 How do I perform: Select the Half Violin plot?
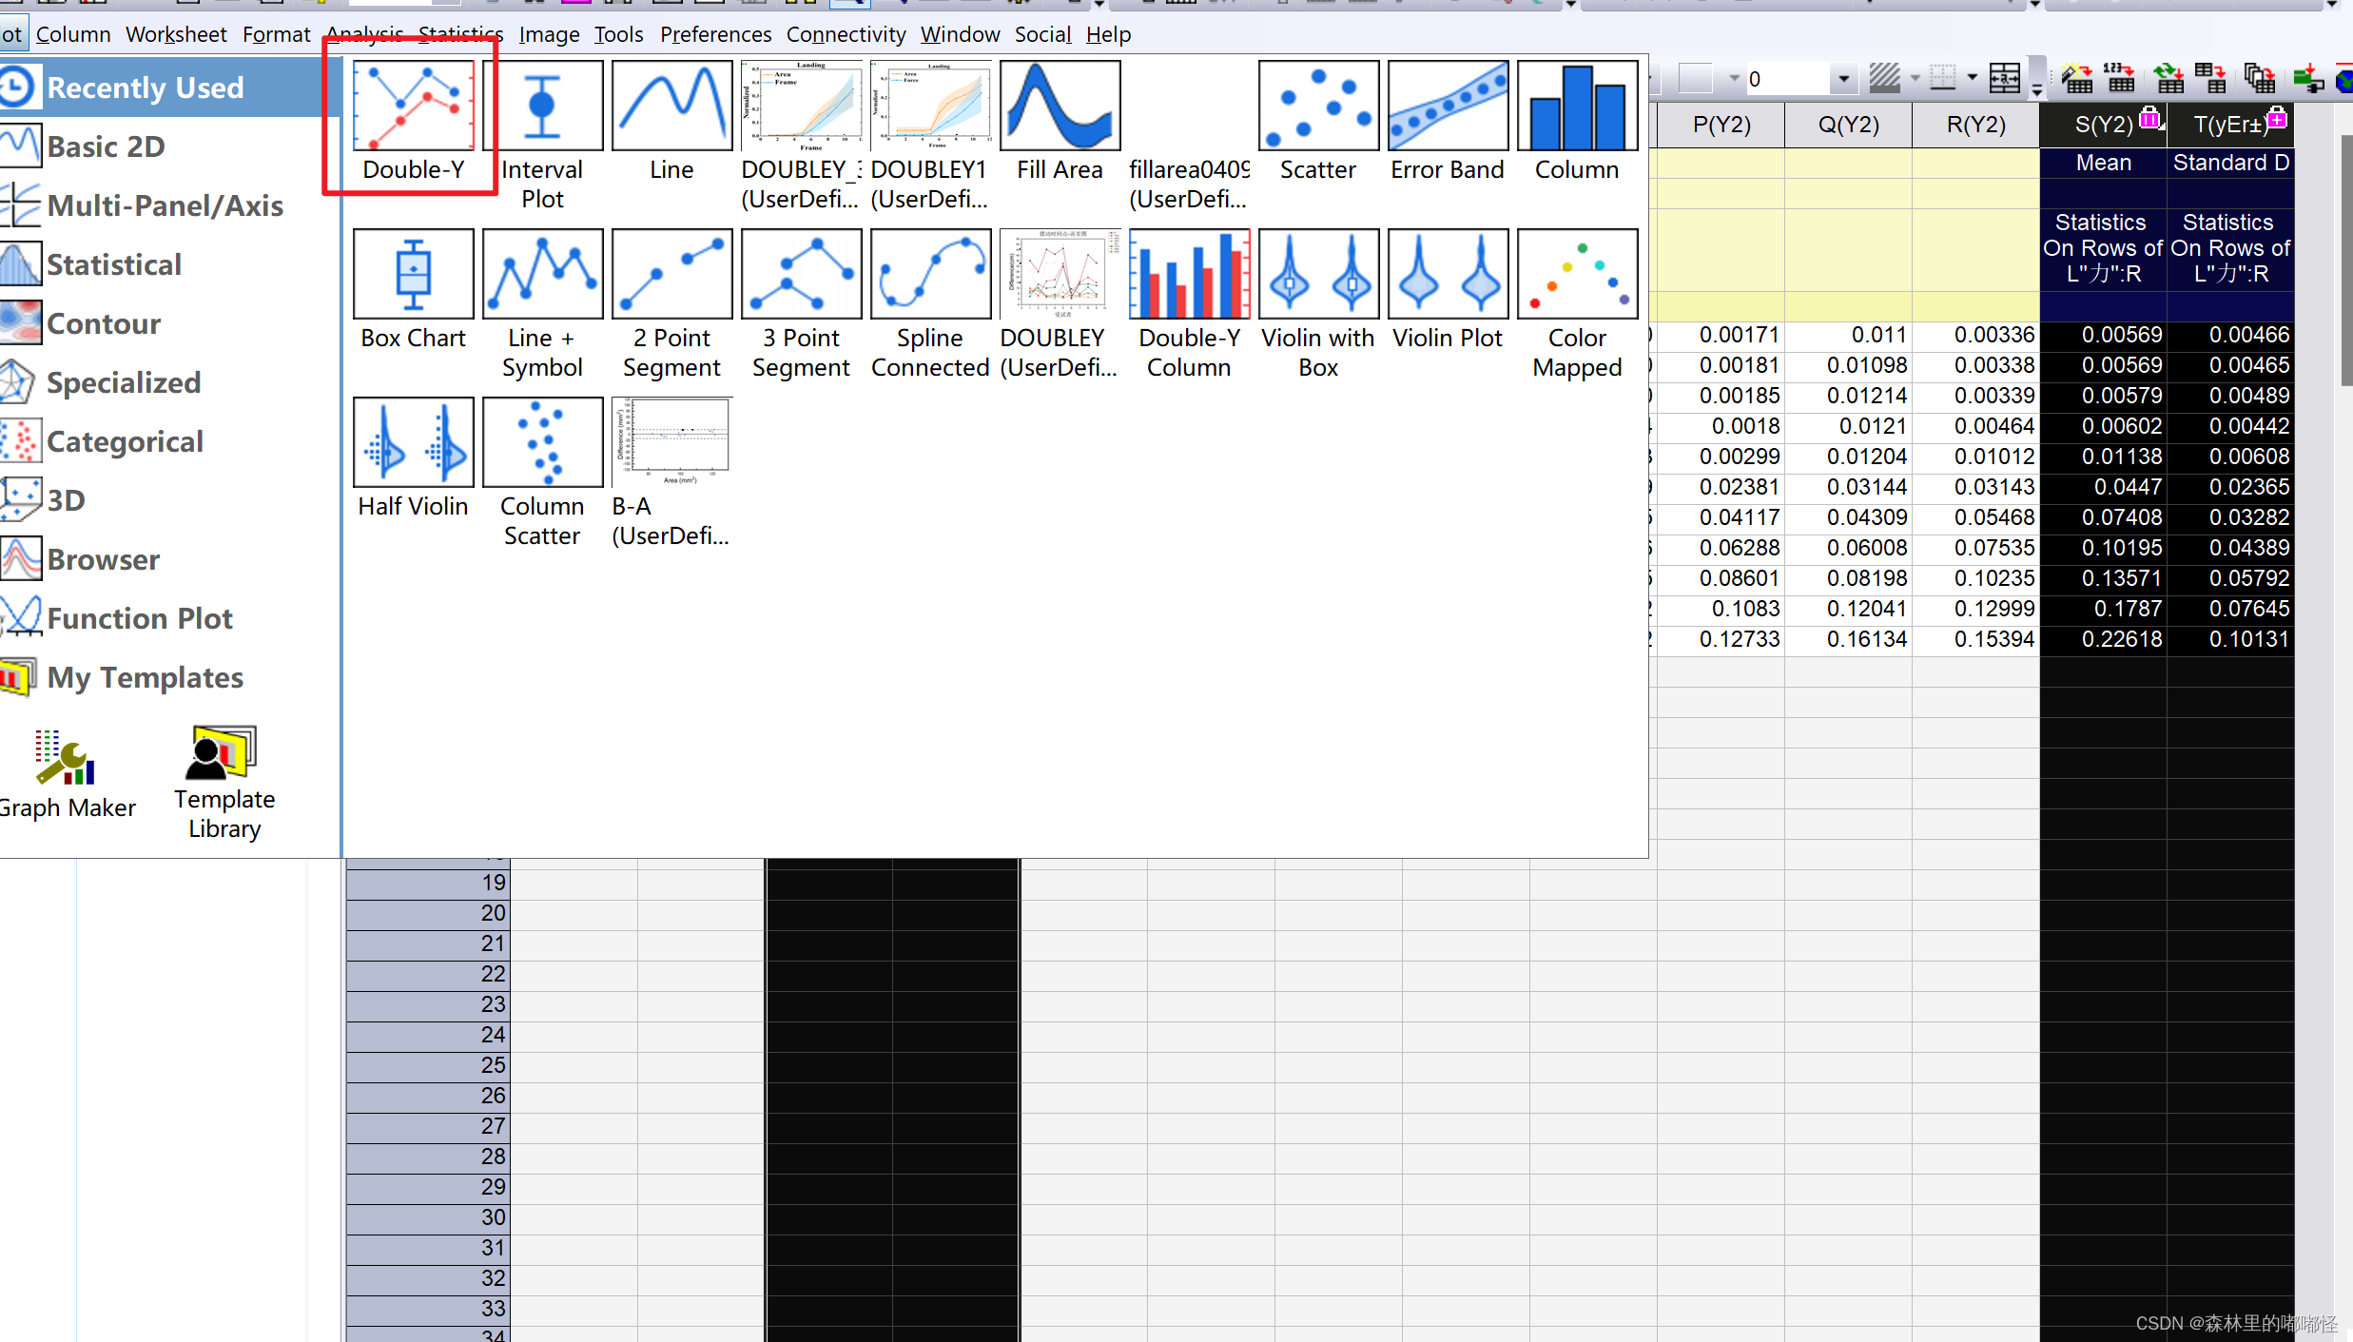pos(413,443)
